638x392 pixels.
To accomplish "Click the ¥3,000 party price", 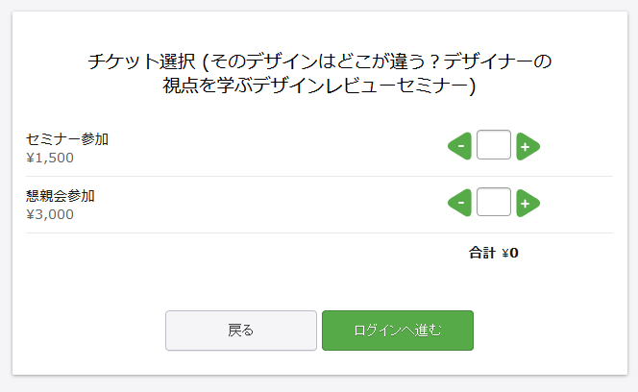I will [50, 214].
